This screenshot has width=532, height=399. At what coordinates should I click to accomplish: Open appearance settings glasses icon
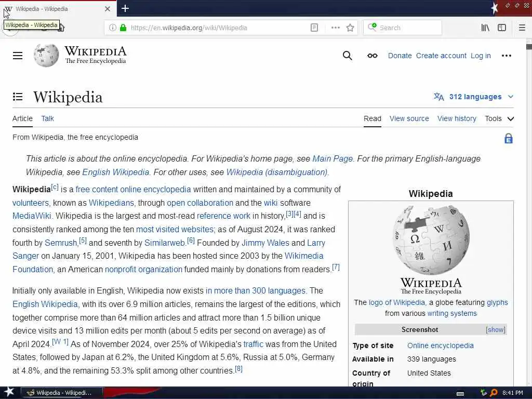coord(372,56)
